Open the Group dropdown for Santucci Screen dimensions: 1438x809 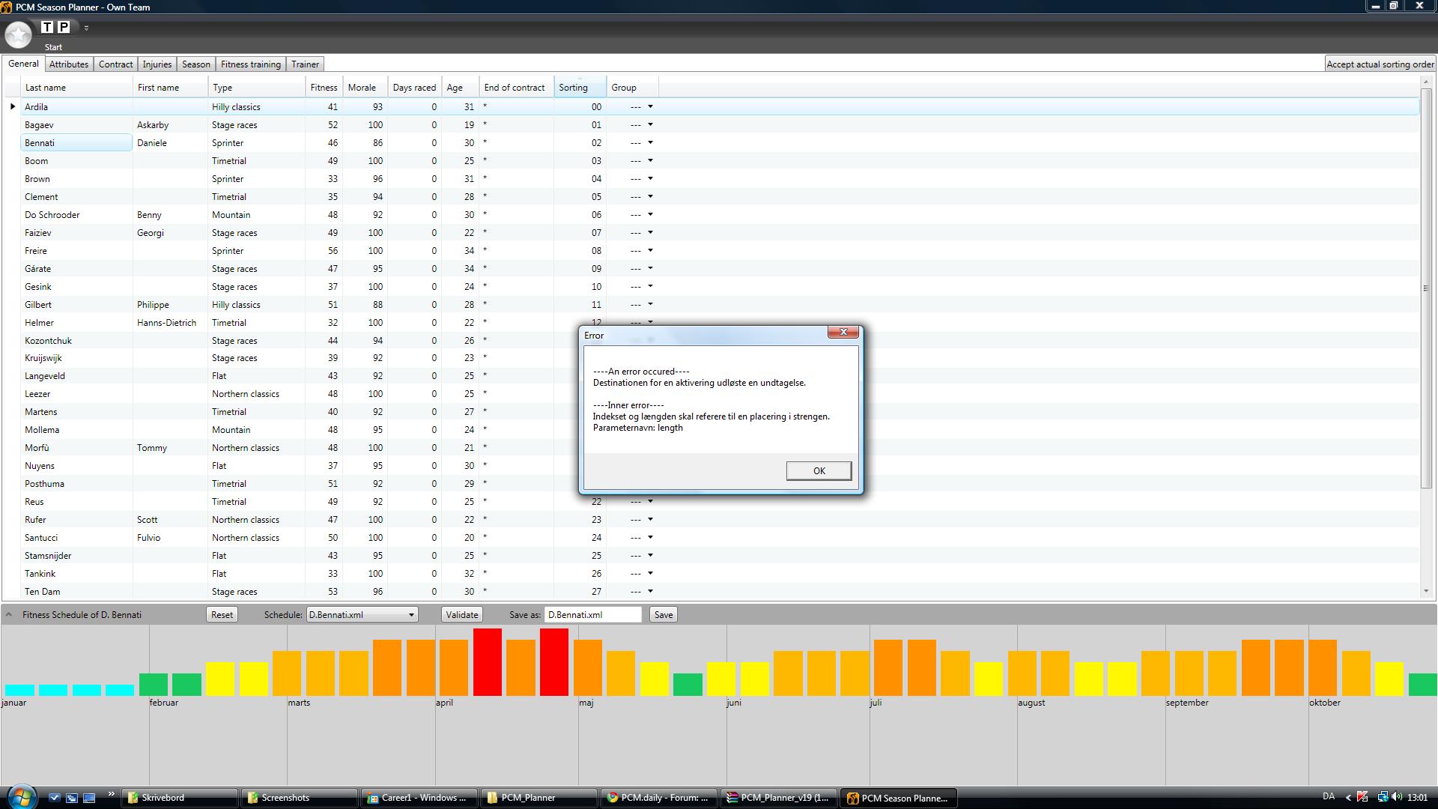pos(649,537)
